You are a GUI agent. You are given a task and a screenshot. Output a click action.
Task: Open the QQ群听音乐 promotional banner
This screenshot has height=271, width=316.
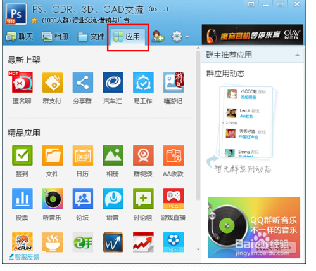pos(254,227)
